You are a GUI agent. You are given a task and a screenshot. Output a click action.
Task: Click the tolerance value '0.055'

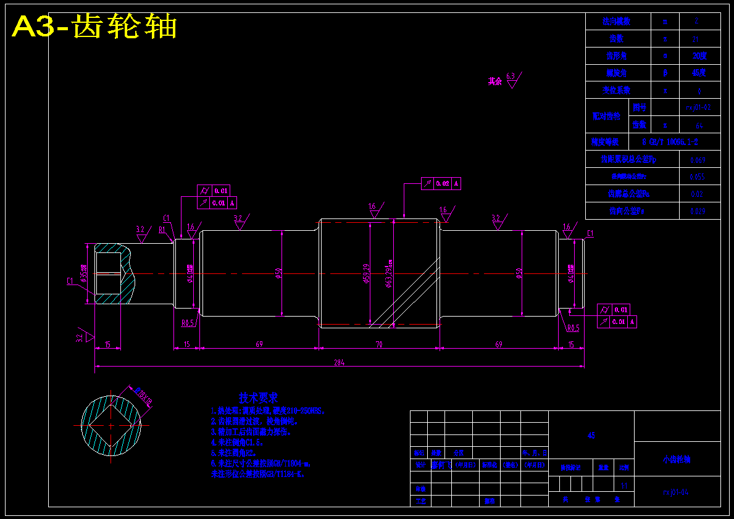[x=697, y=177]
